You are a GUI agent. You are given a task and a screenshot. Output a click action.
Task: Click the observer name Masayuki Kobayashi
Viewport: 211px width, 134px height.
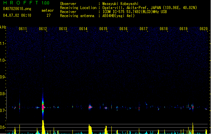click(120, 4)
